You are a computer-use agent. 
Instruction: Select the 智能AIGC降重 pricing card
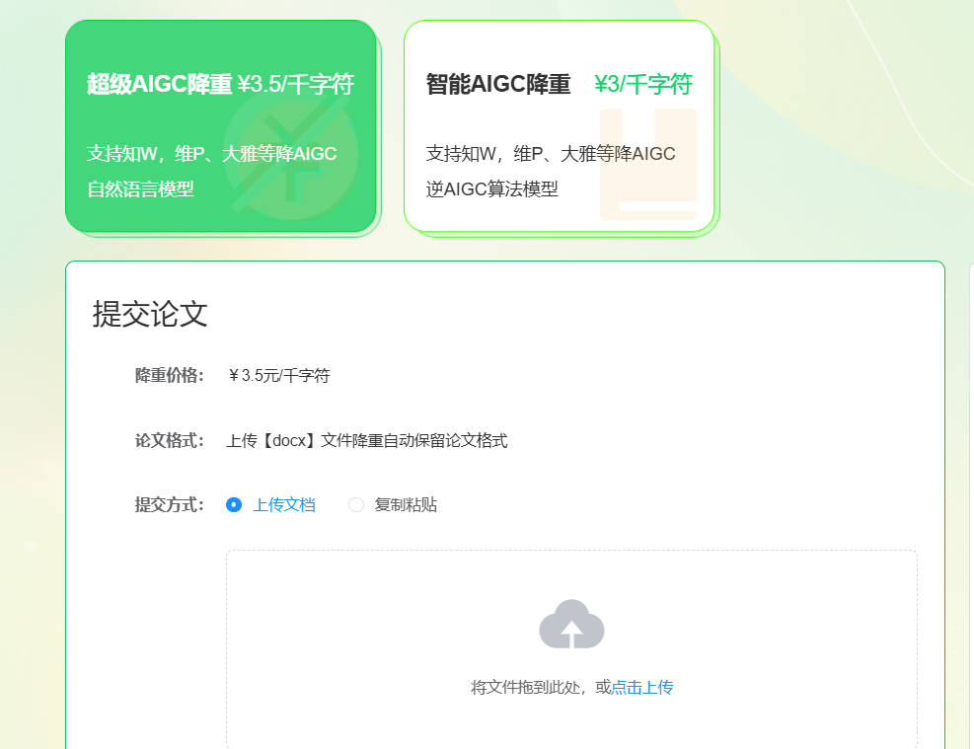click(560, 126)
